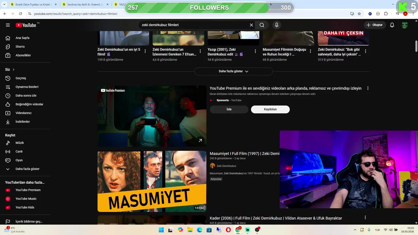
Task: Open the Windows Start menu
Action: [x=161, y=230]
